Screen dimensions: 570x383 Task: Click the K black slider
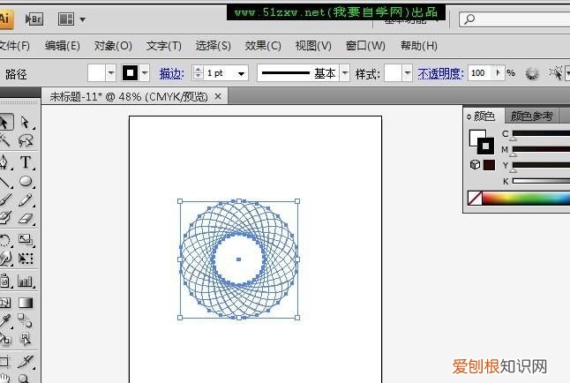541,181
